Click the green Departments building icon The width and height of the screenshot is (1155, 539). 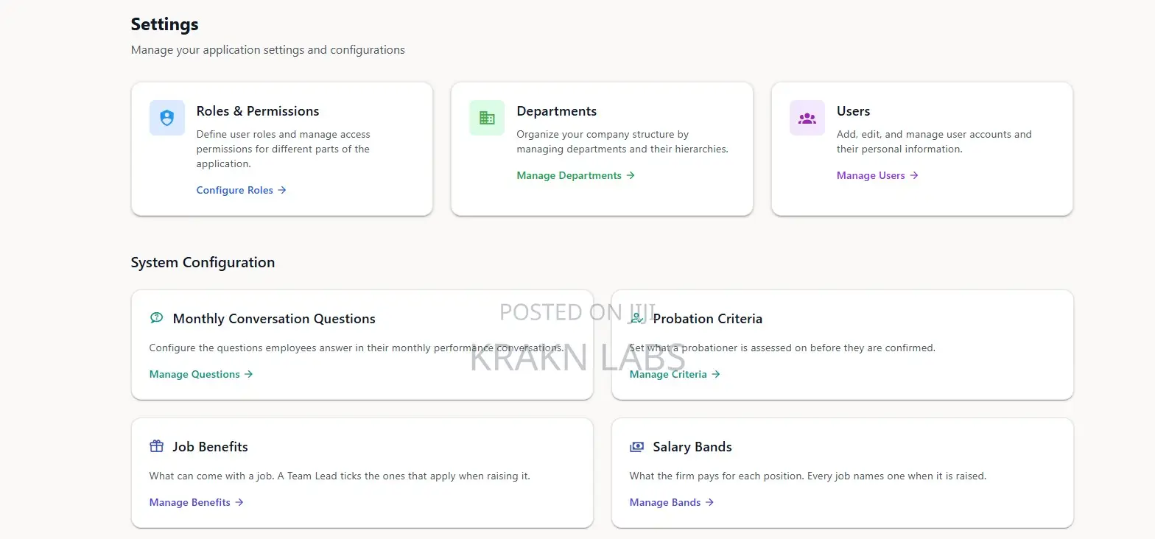(487, 118)
